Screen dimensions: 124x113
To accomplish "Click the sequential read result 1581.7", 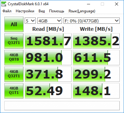I will pyautogui.click(x=48, y=41).
